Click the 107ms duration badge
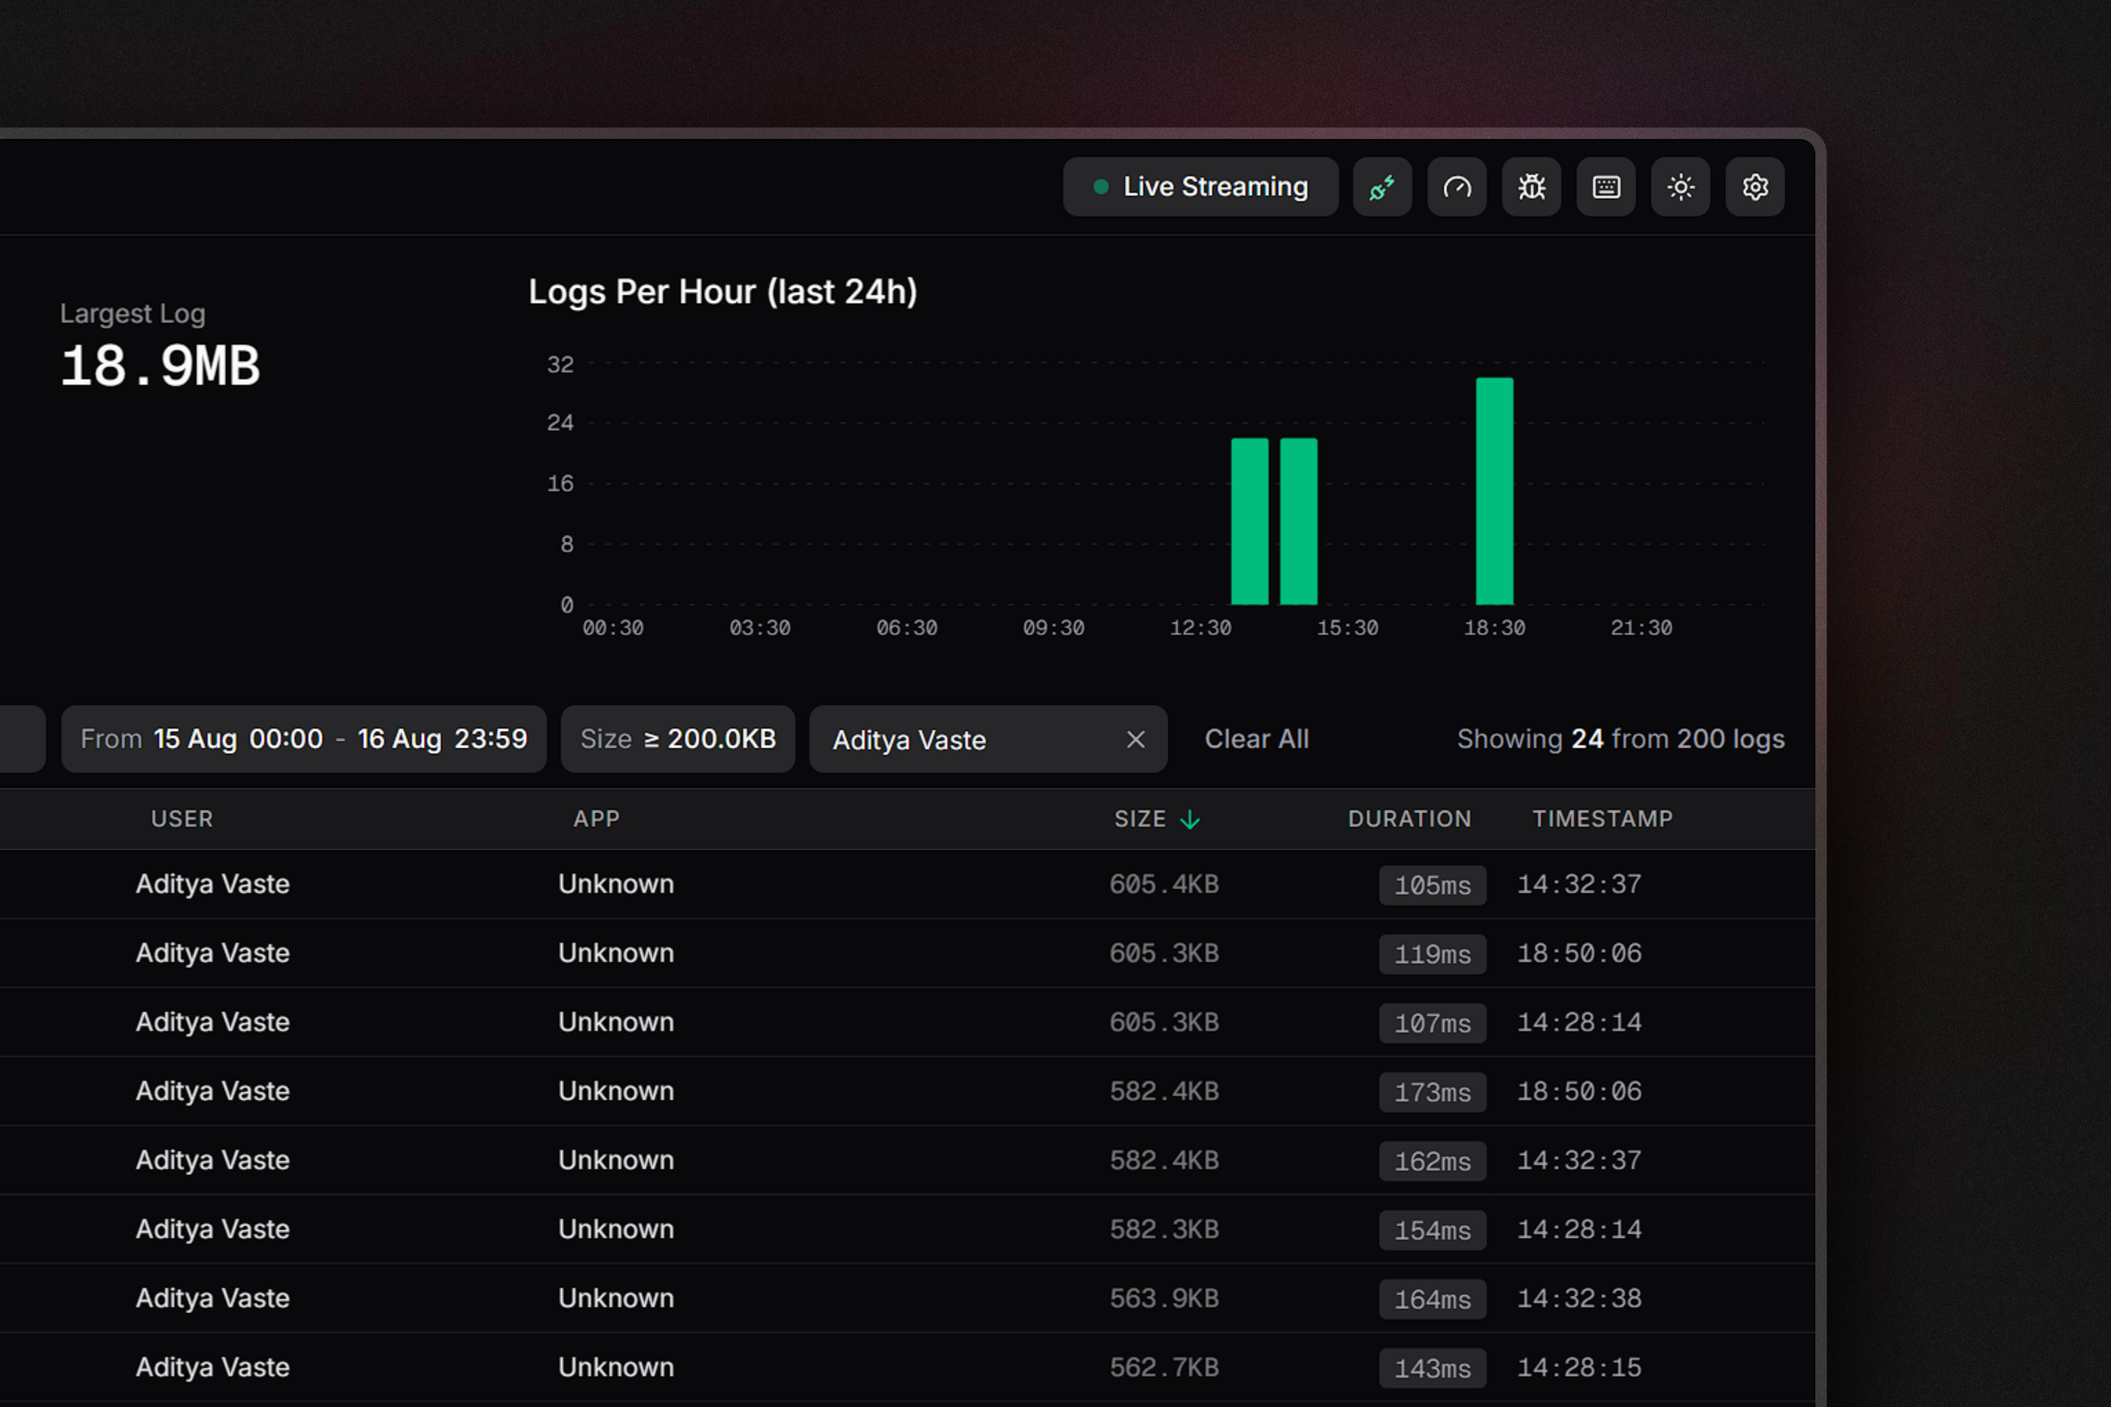Screen dimensions: 2111x1407 [x=1433, y=1024]
